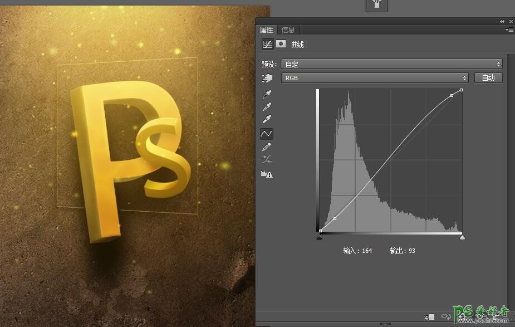Pick the black point eyedropper
515x327 pixels.
[x=267, y=95]
